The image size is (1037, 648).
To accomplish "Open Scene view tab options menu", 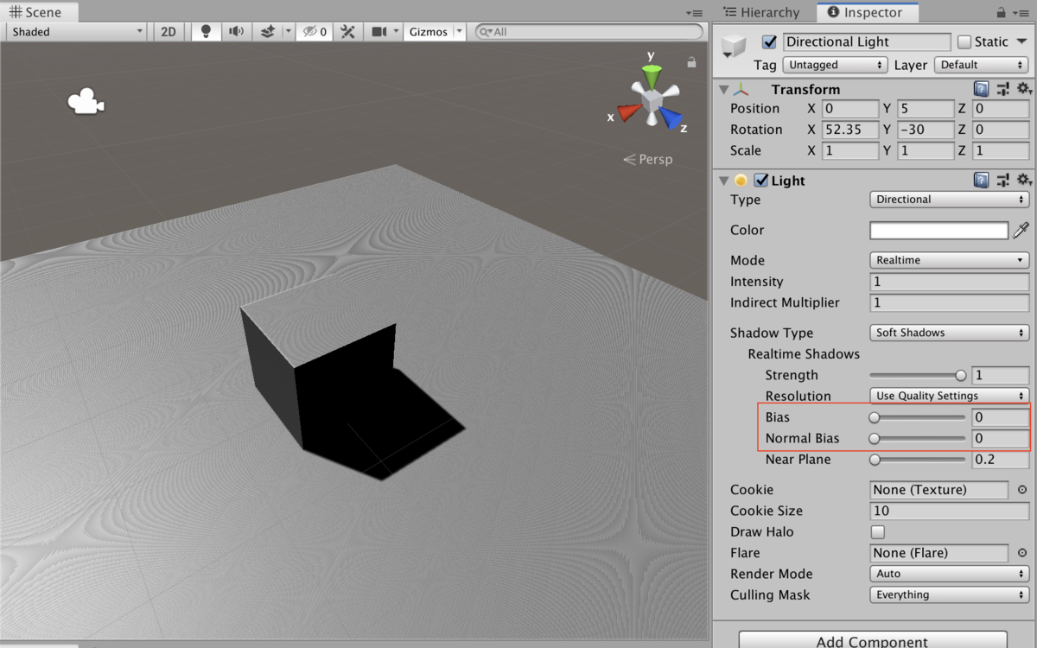I will point(695,13).
